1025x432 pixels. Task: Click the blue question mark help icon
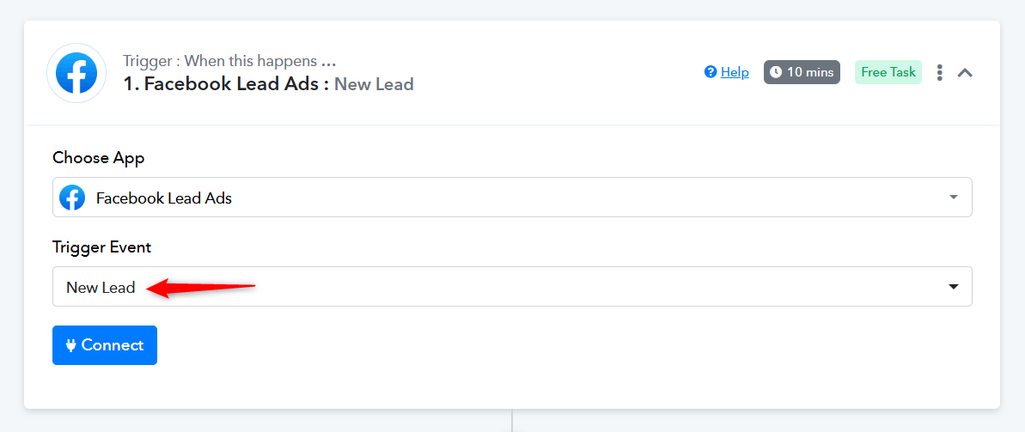pyautogui.click(x=711, y=72)
